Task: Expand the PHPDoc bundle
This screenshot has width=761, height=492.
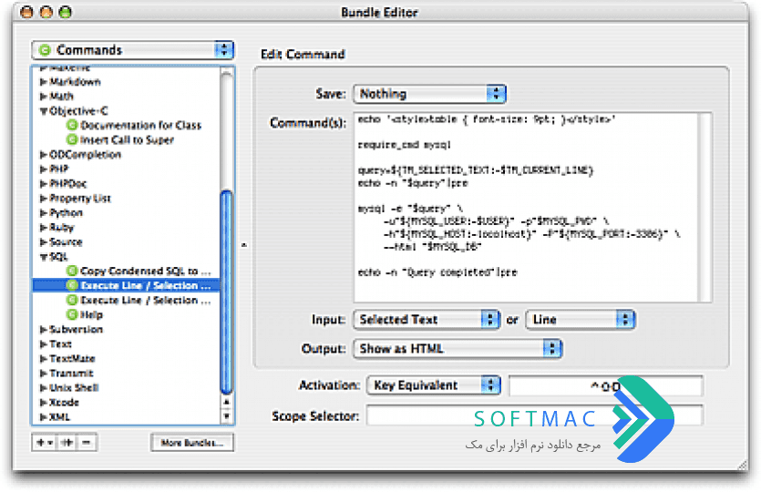Action: click(43, 183)
